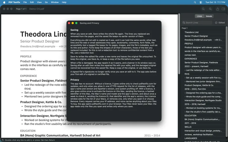Click the zoom in magnifier in the toolbar
Image resolution: width=228 pixels, height=142 pixels.
pos(210,9)
